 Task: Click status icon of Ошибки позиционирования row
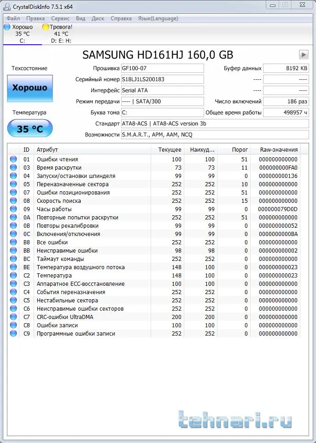[x=13, y=192]
